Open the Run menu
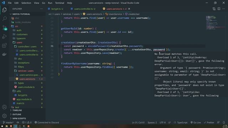 click(x=50, y=3)
